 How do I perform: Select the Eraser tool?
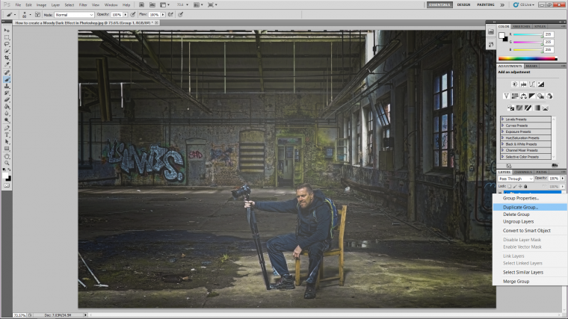coord(7,100)
